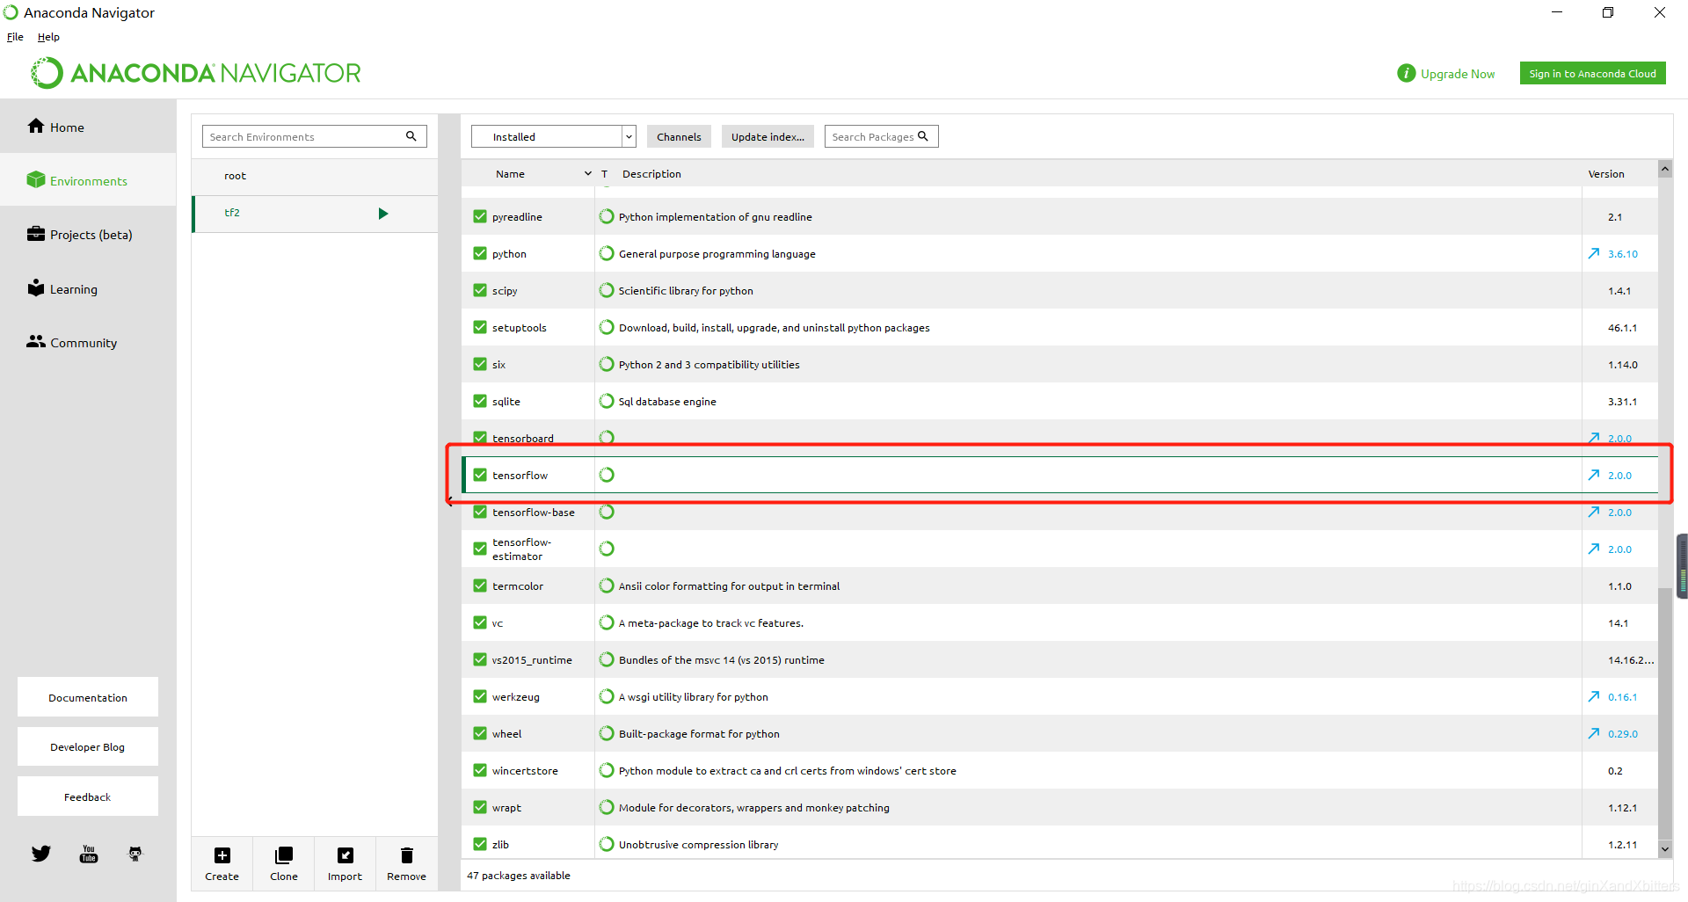Image resolution: width=1688 pixels, height=902 pixels.
Task: Click the Description column header
Action: pos(651,174)
